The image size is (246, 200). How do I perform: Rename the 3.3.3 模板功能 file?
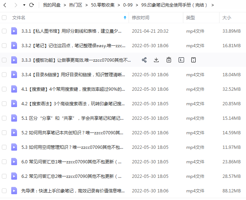coord(181,60)
